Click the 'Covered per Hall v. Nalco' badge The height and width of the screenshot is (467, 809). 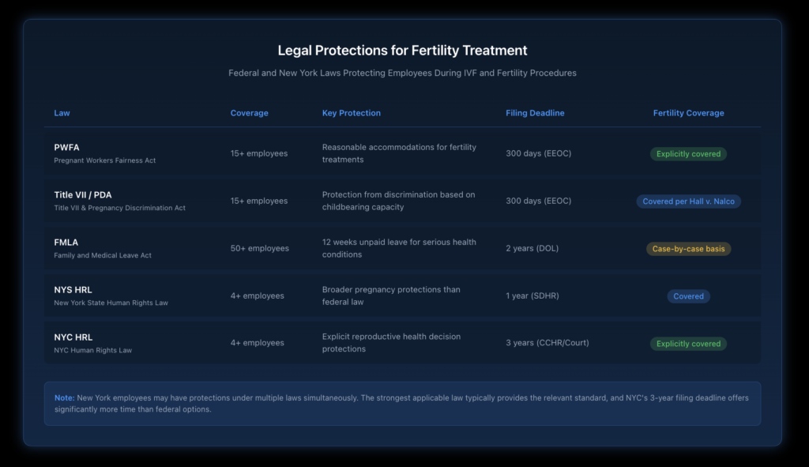687,201
